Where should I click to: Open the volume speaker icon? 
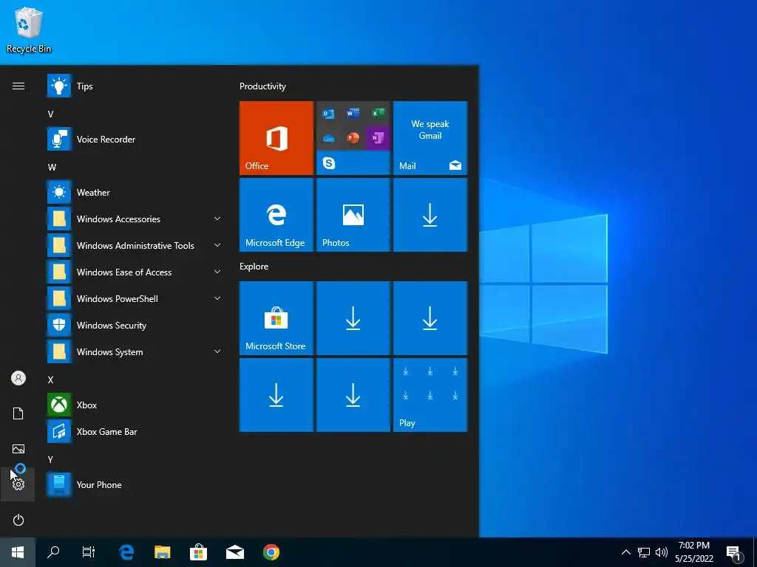point(662,552)
